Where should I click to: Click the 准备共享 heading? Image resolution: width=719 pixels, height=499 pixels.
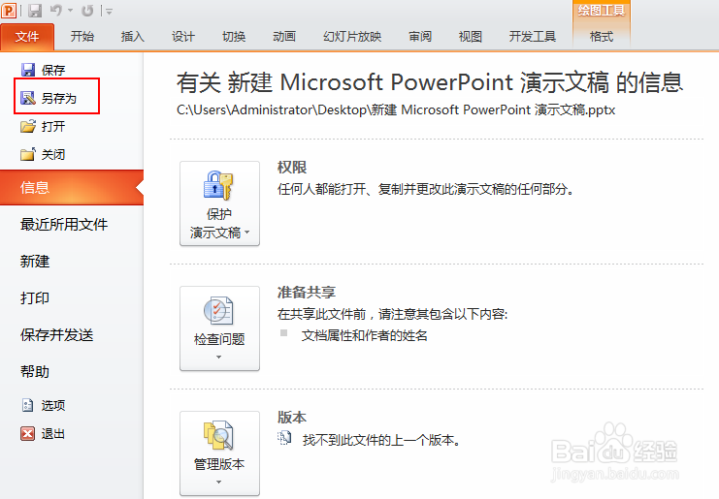[307, 292]
